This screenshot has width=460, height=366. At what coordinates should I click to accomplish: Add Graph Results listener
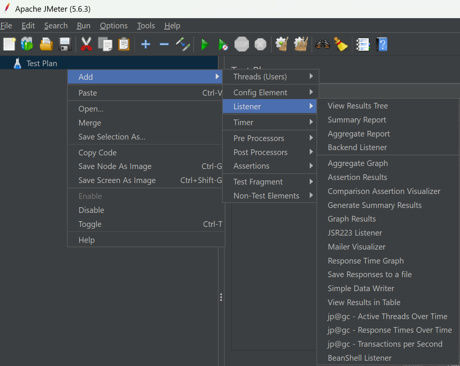point(388,219)
